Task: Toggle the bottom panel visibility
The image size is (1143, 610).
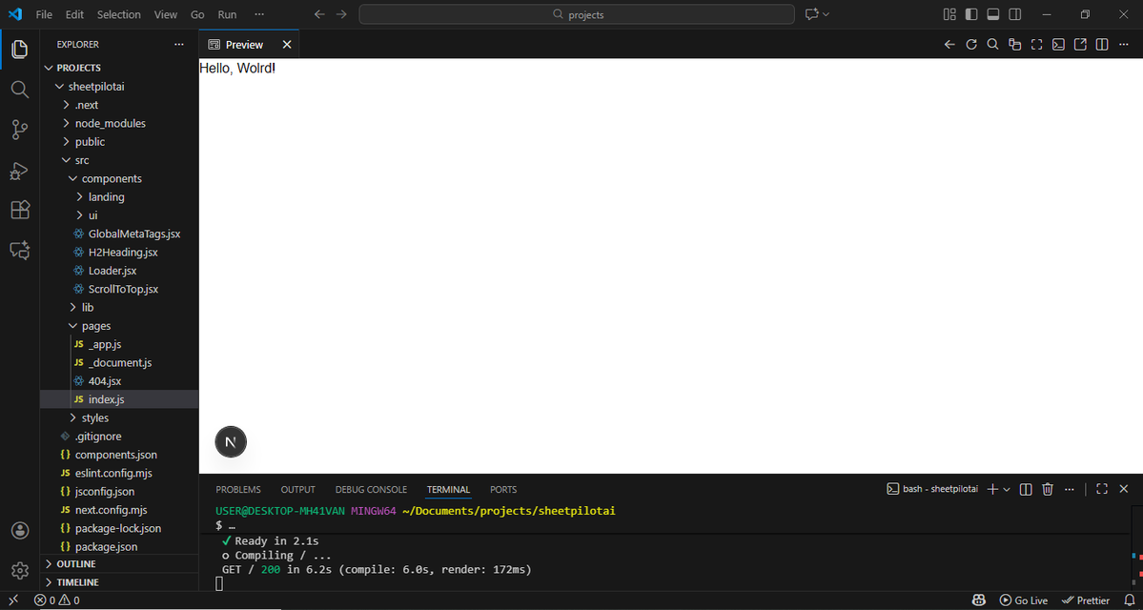Action: point(992,14)
